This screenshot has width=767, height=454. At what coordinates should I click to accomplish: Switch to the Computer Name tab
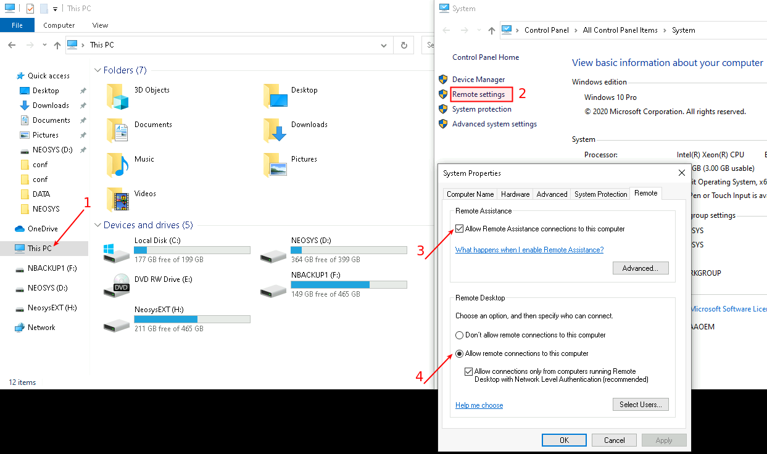pos(470,194)
